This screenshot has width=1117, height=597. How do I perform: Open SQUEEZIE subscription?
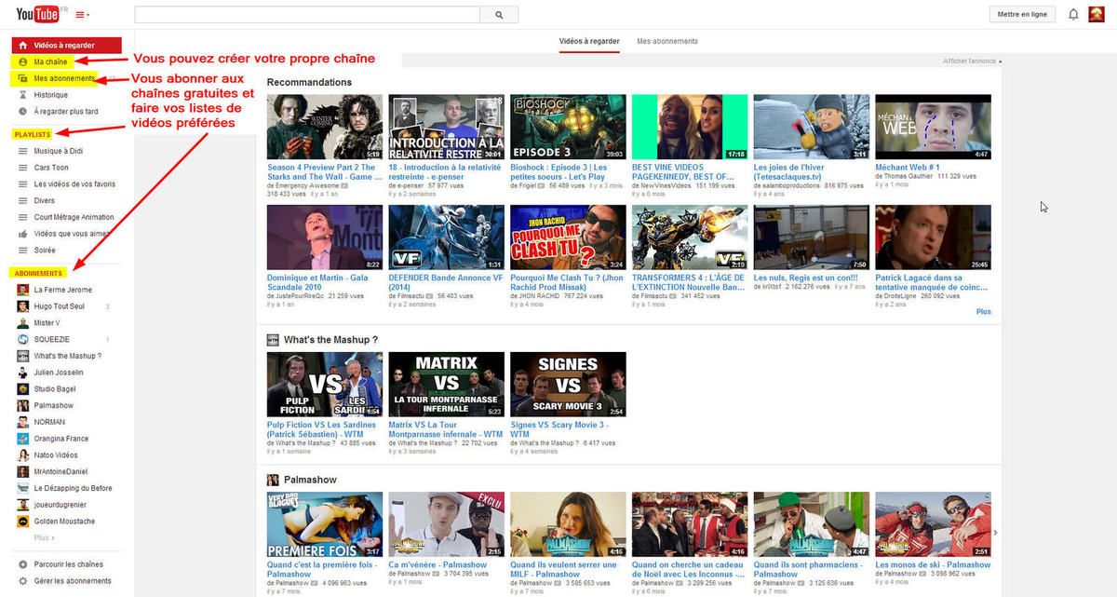pos(52,339)
